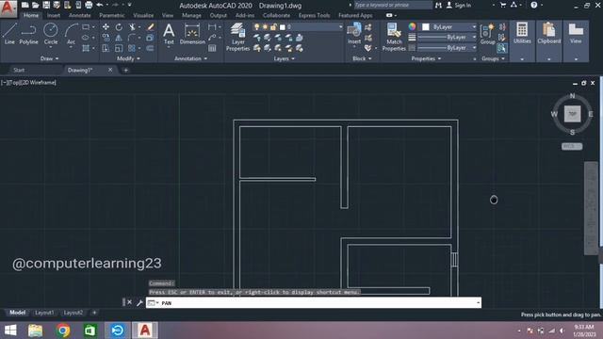Open the linetype ByLayer dropdown
The width and height of the screenshot is (603, 339).
click(x=447, y=48)
